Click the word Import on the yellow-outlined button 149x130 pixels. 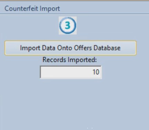[30, 48]
